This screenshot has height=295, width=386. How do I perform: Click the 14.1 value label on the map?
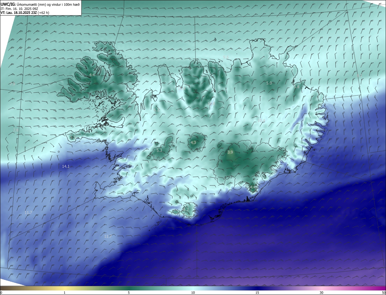coord(66,166)
